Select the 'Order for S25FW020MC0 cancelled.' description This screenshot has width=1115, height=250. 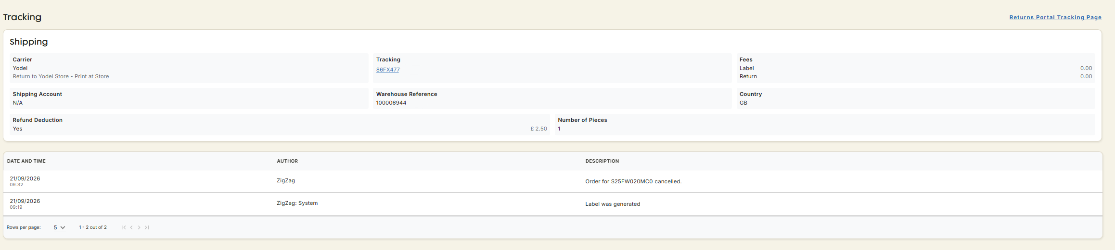633,181
